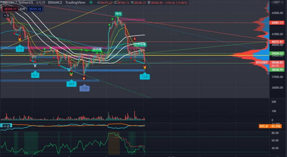Click the 60.00 oscillator axis label
This screenshot has width=287, height=157.
(275, 140)
